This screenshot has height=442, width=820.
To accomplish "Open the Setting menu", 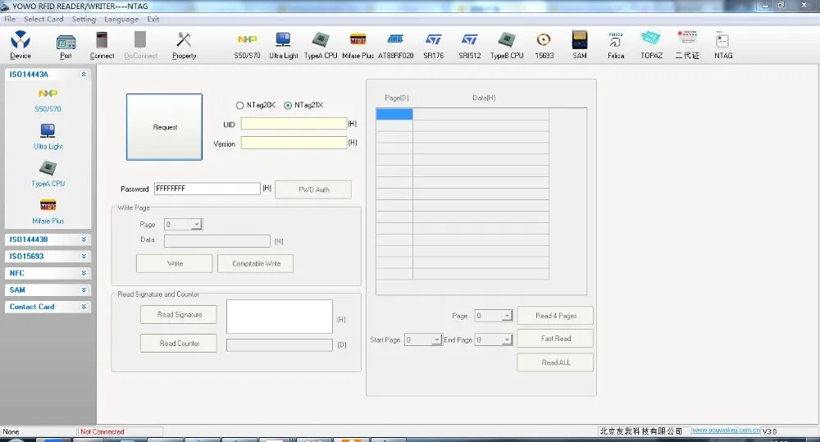I will click(84, 19).
